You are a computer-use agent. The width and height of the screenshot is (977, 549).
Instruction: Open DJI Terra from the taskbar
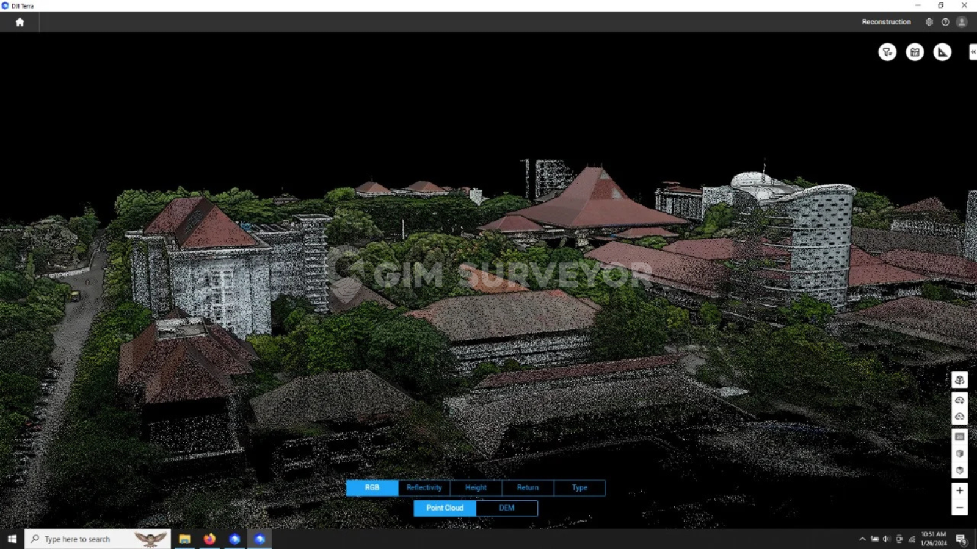point(259,539)
